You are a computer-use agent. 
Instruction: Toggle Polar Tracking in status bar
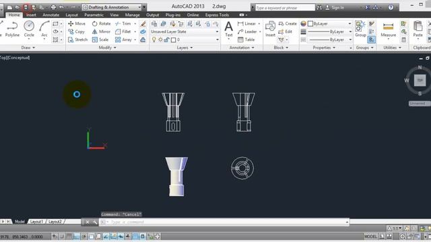coord(84,236)
